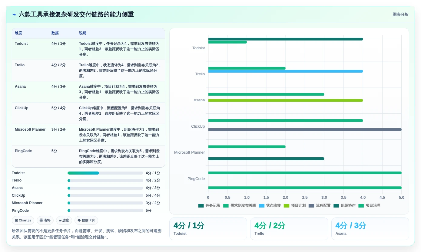Toggle the 状态流转 legend item
Screen dimensions: 421x252
(270, 206)
